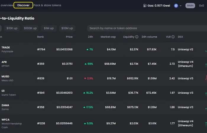The width and height of the screenshot is (207, 133).
Task: Click Uniswap V2 in TRADE row
Action: point(185,49)
